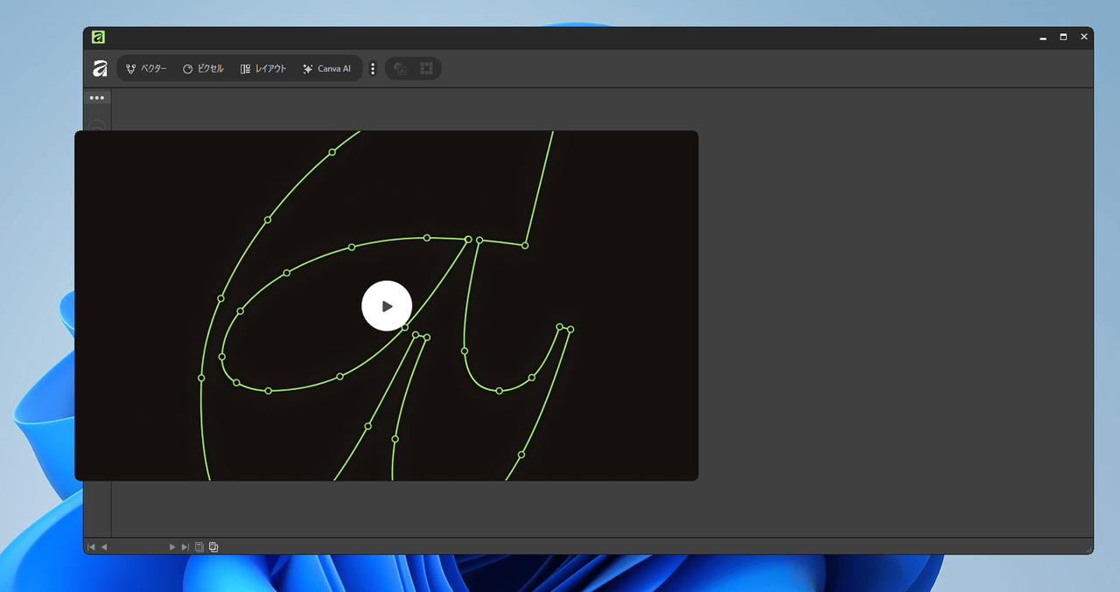Switch to the ピクセル (Pixel) studio

pyautogui.click(x=203, y=69)
